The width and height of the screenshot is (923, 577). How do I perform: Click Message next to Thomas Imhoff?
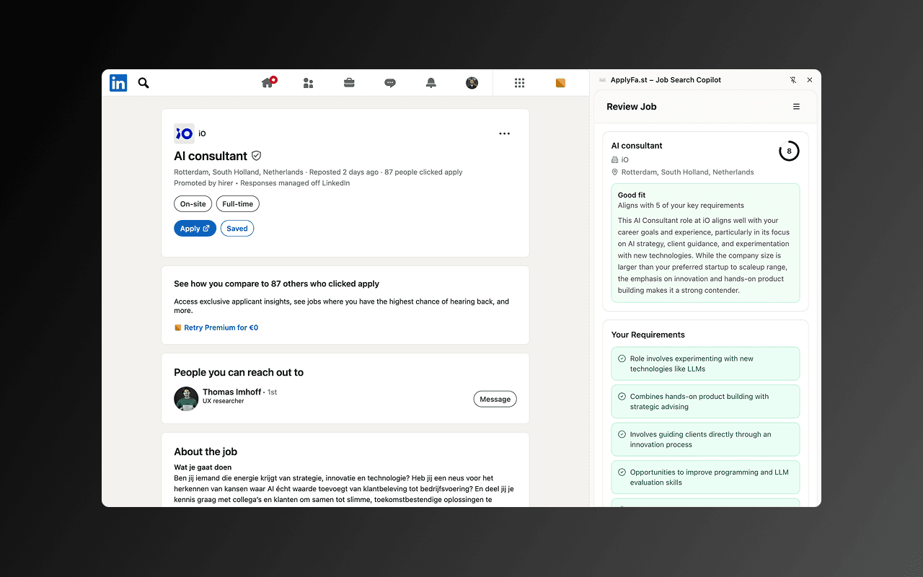pyautogui.click(x=495, y=398)
